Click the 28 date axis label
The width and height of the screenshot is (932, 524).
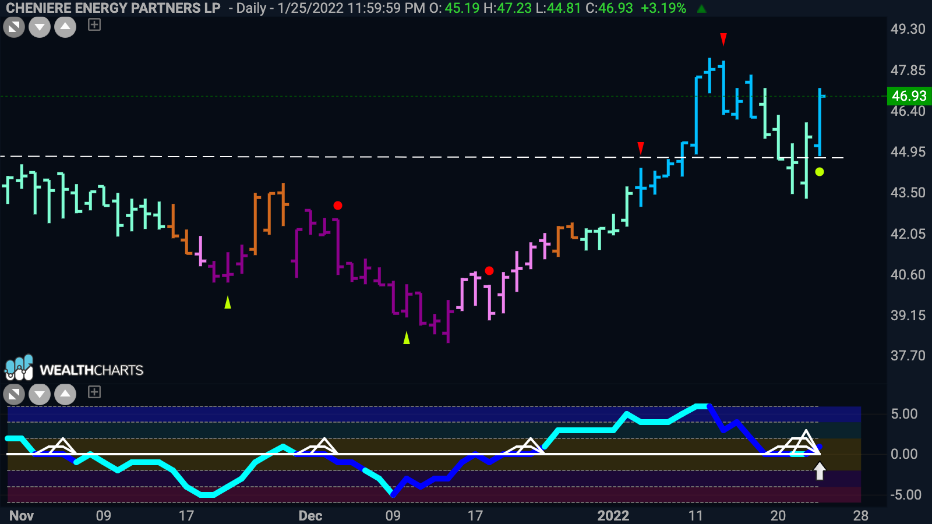861,515
